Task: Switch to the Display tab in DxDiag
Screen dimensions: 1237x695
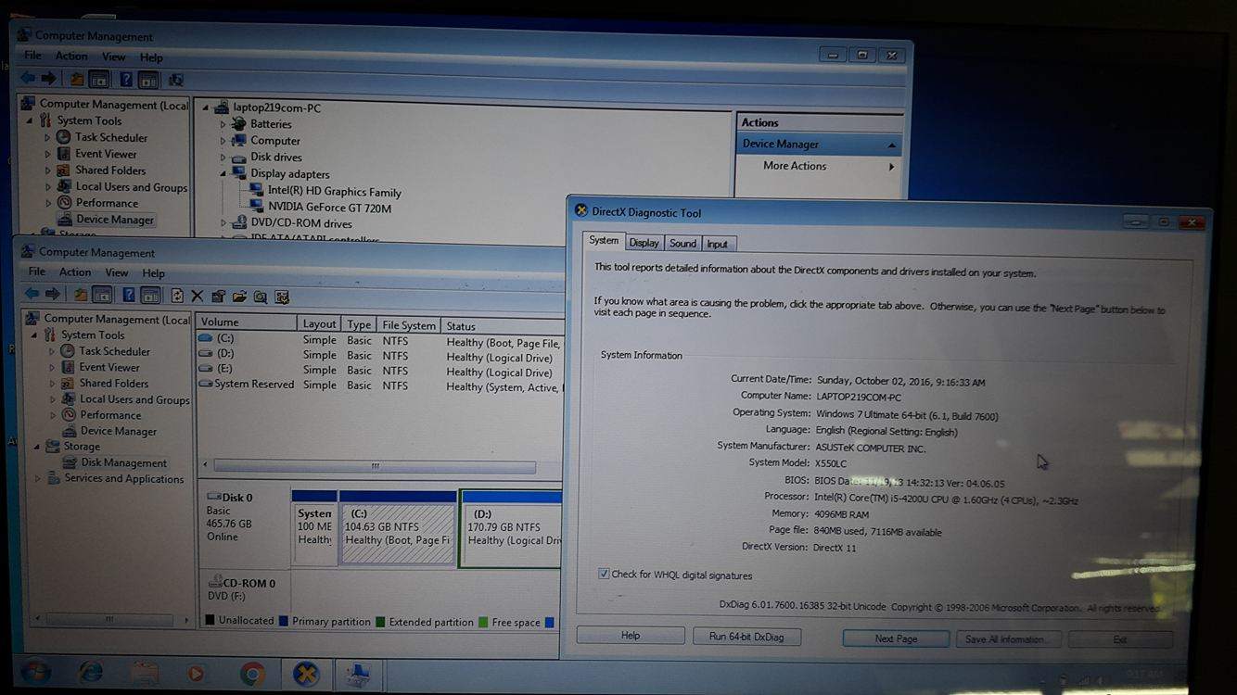Action: click(x=644, y=243)
